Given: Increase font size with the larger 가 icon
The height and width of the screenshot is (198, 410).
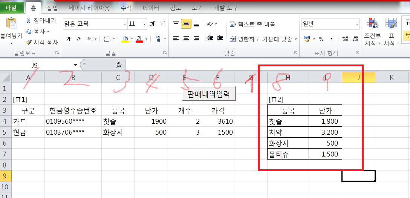Looking at the screenshot, I should click(x=153, y=24).
